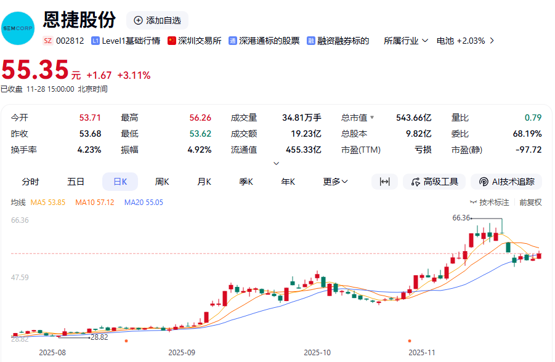
Task: Open AI技术追踪 tracking
Action: tap(506, 182)
